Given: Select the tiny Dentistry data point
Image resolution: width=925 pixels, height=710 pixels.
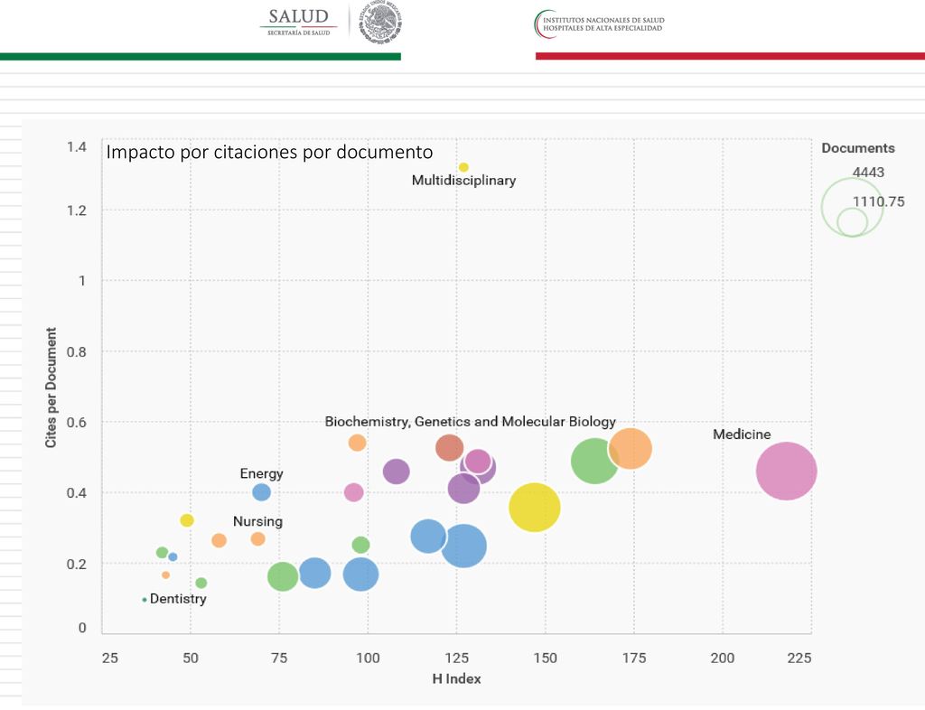Looking at the screenshot, I should pos(145,600).
